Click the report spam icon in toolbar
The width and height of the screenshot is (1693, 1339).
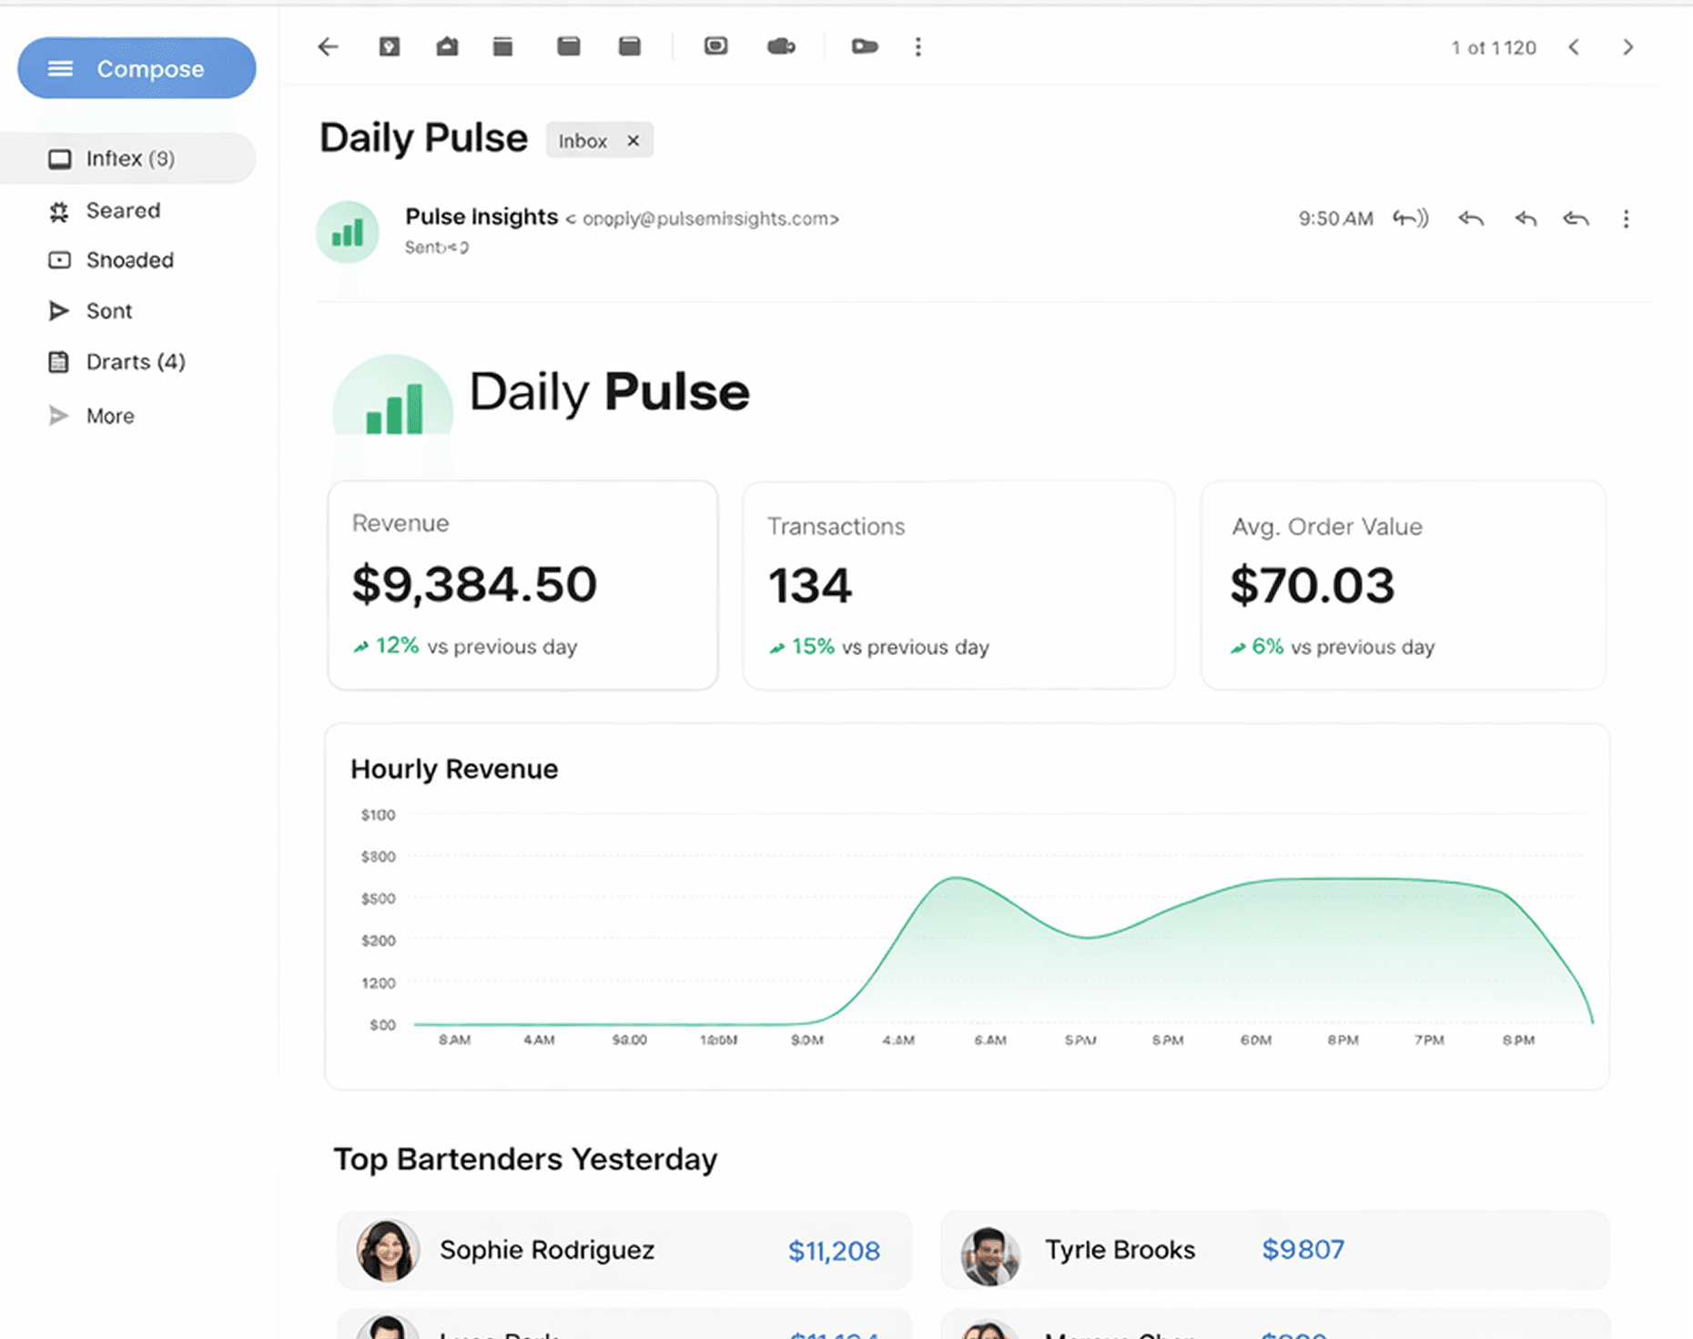[446, 46]
